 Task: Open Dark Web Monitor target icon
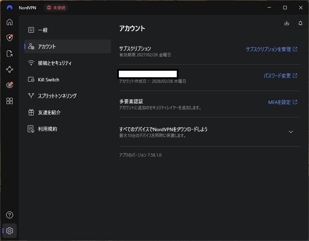10,85
